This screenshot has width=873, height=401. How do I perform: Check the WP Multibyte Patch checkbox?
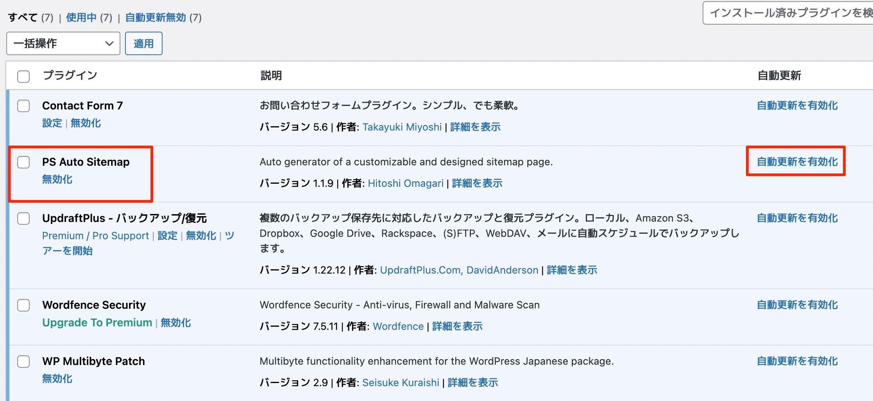click(x=23, y=362)
